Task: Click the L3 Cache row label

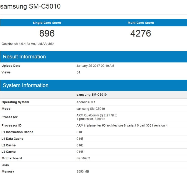Action: coord(9,152)
